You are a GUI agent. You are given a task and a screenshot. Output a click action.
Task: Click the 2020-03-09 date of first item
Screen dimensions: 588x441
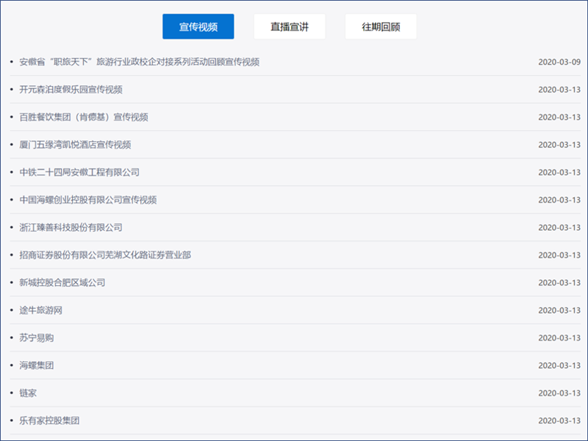coord(559,62)
